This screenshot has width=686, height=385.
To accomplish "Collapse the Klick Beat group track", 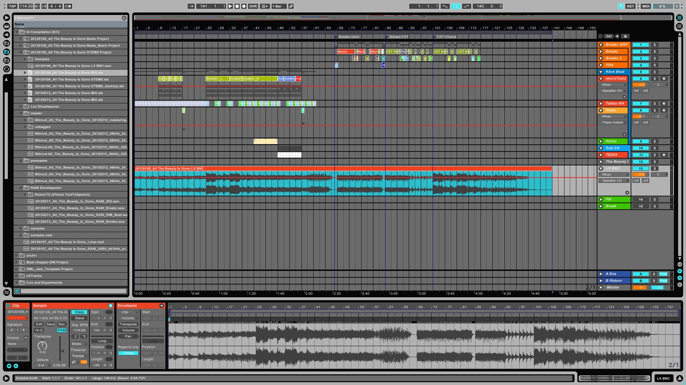I will click(x=601, y=72).
